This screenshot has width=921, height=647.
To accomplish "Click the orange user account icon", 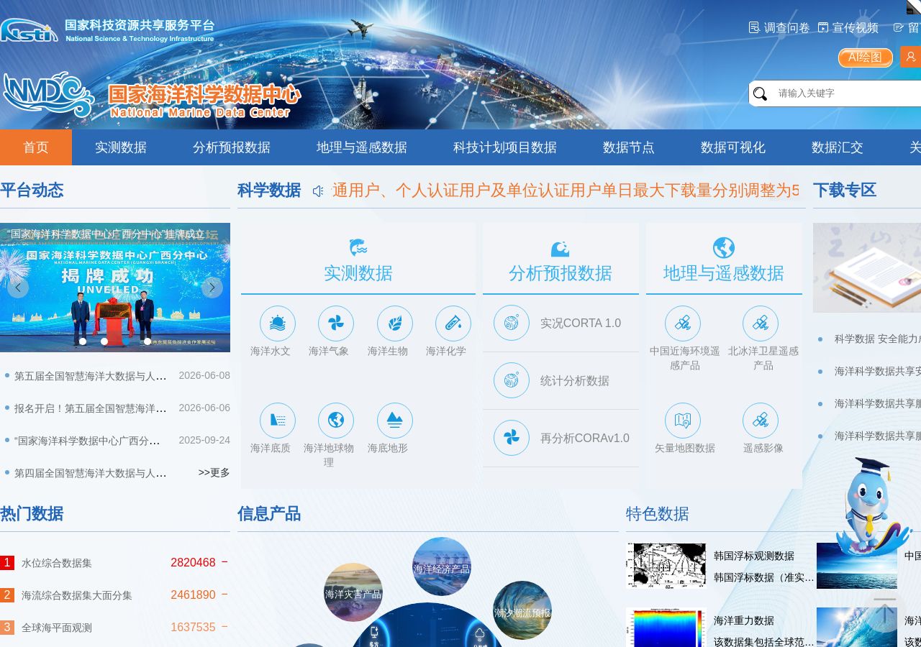I will [x=910, y=57].
